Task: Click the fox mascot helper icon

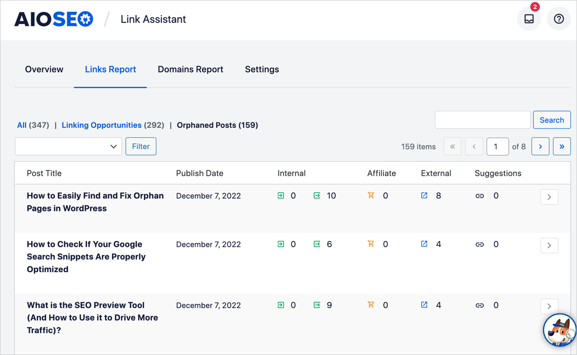Action: 559,330
